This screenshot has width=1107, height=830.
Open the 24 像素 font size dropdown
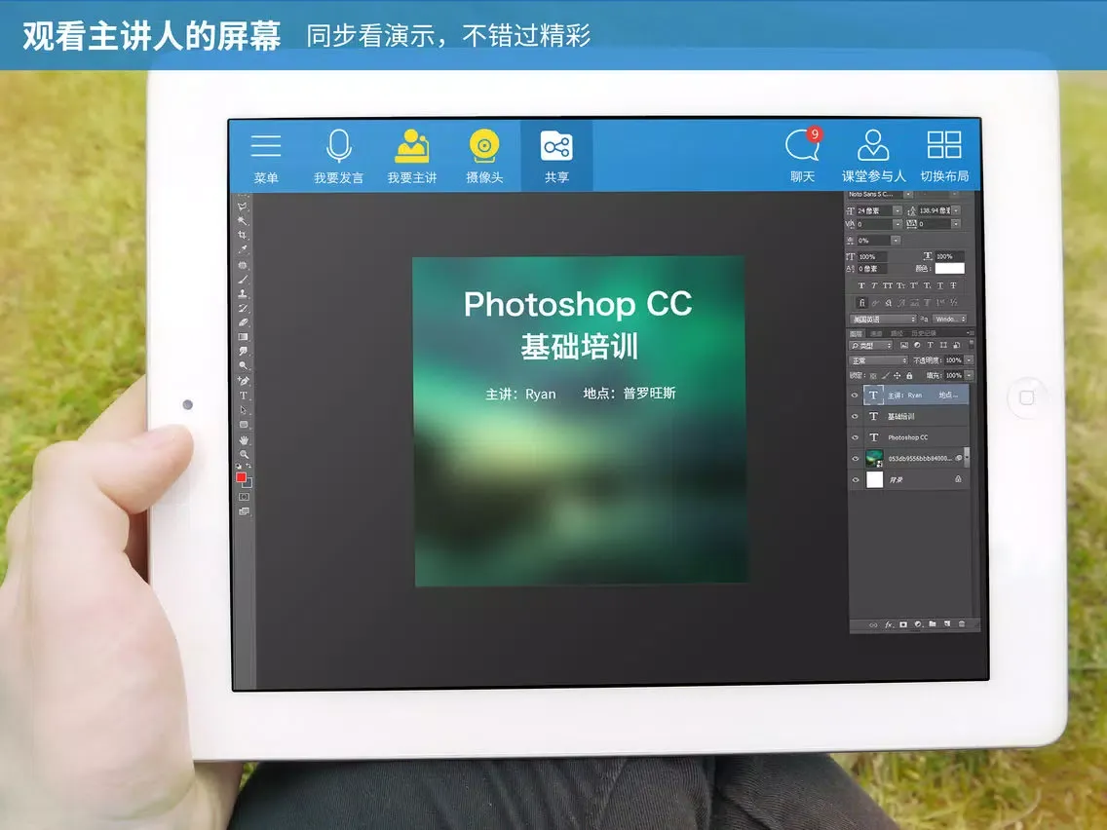[x=897, y=210]
